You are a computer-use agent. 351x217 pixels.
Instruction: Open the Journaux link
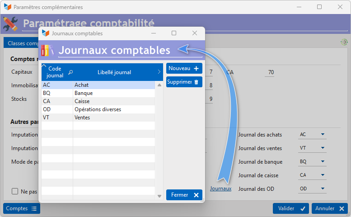220,189
